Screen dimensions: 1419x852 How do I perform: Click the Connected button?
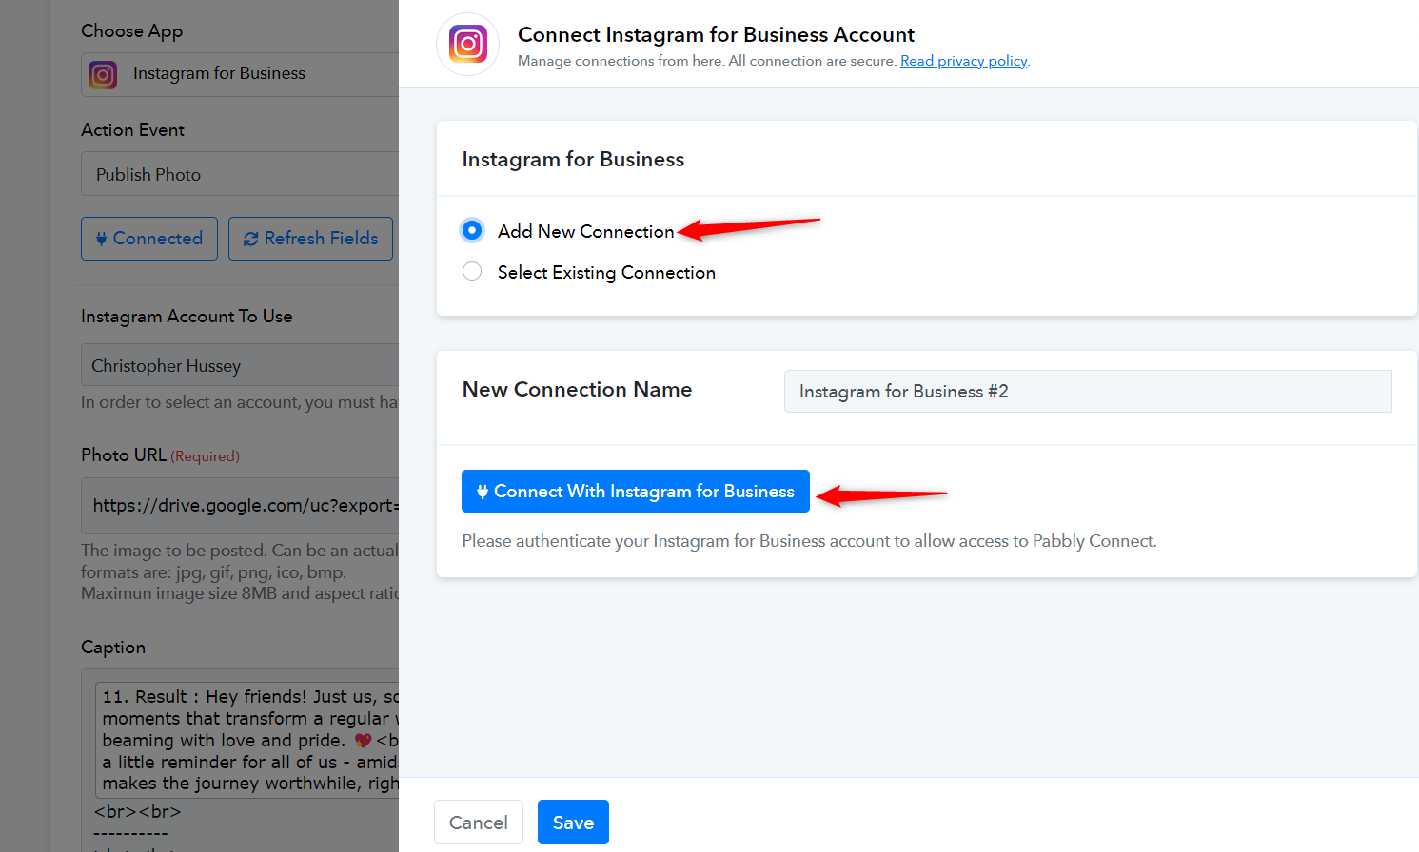coord(149,239)
